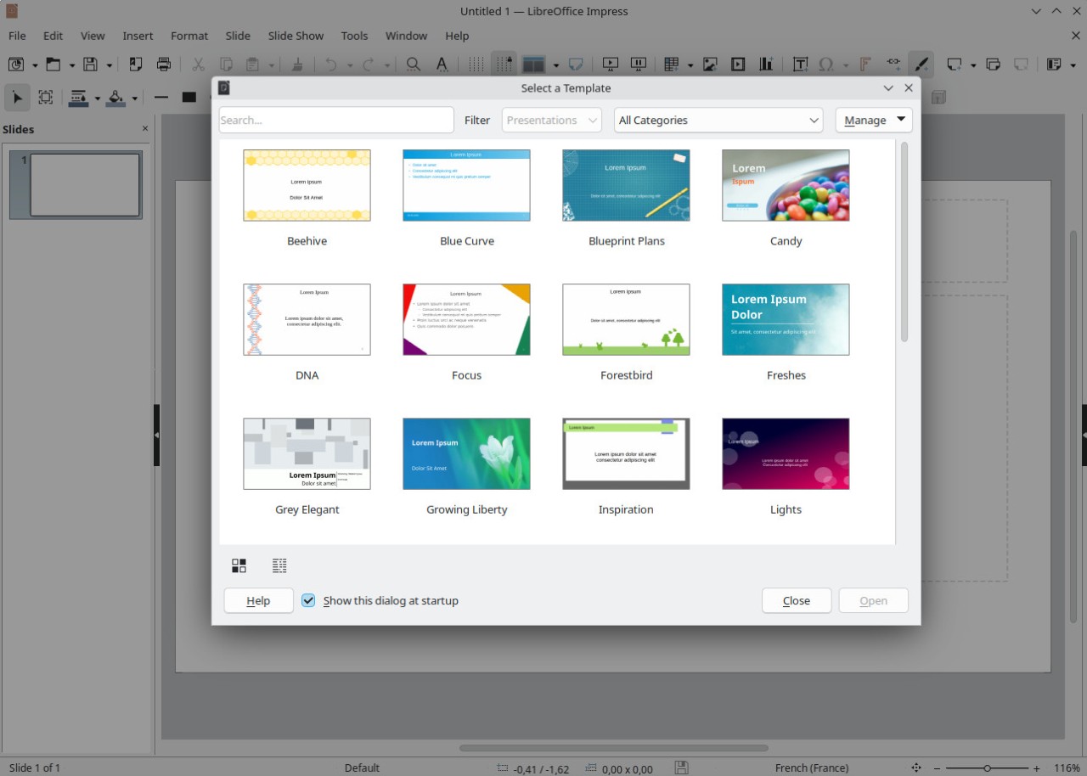
Task: Toggle the display grid
Action: pos(477,64)
